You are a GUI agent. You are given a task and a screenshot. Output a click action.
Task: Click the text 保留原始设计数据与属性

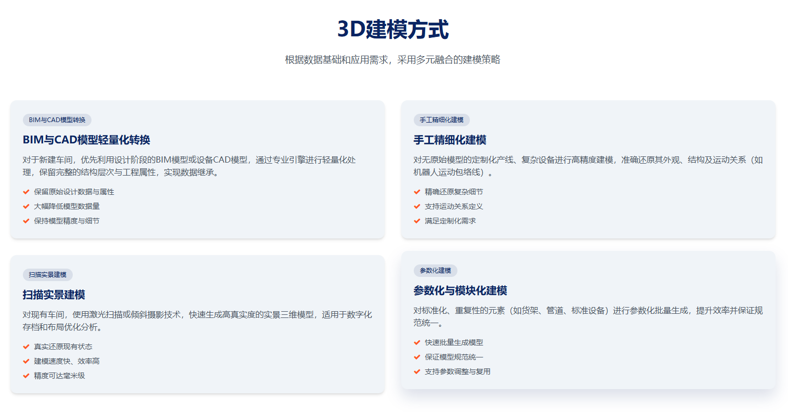[74, 192]
